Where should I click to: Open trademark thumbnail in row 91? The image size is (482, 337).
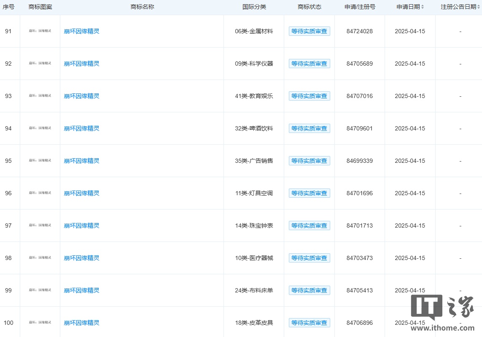point(40,31)
